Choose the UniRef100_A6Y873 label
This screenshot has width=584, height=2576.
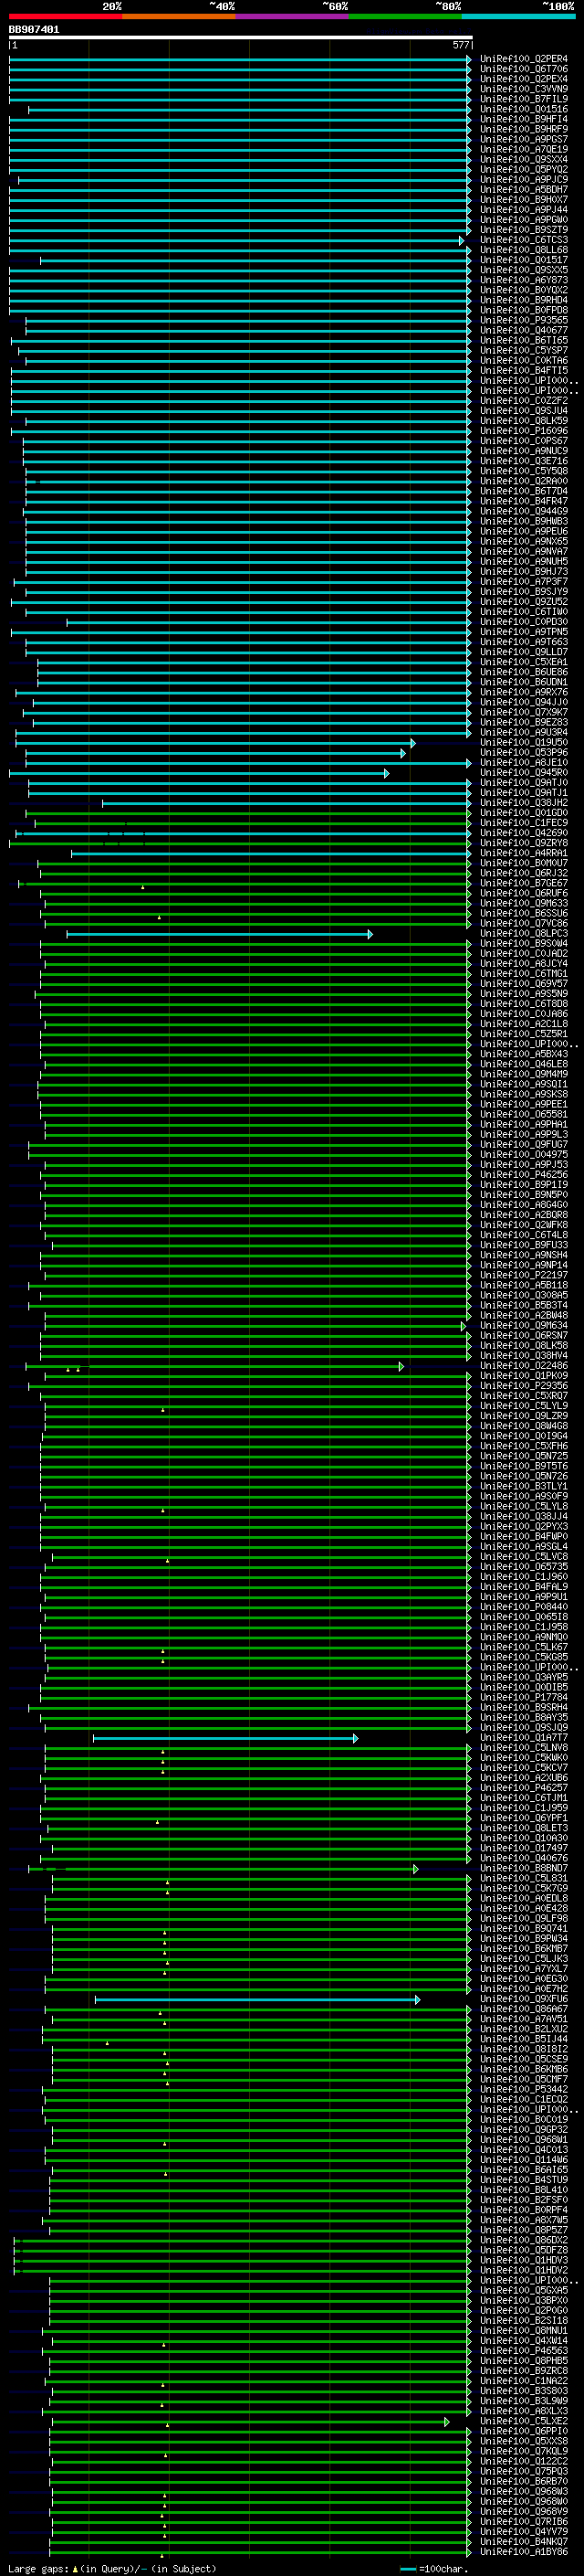(524, 280)
